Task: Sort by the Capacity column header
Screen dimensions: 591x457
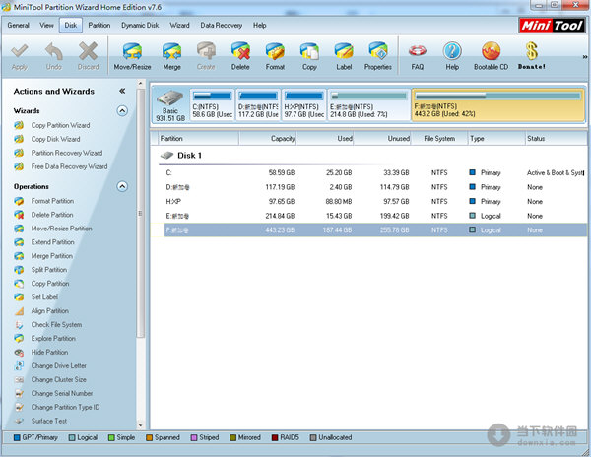Action: point(268,139)
